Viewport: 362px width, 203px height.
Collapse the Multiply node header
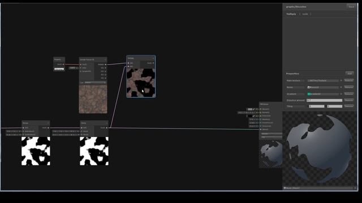(153, 58)
